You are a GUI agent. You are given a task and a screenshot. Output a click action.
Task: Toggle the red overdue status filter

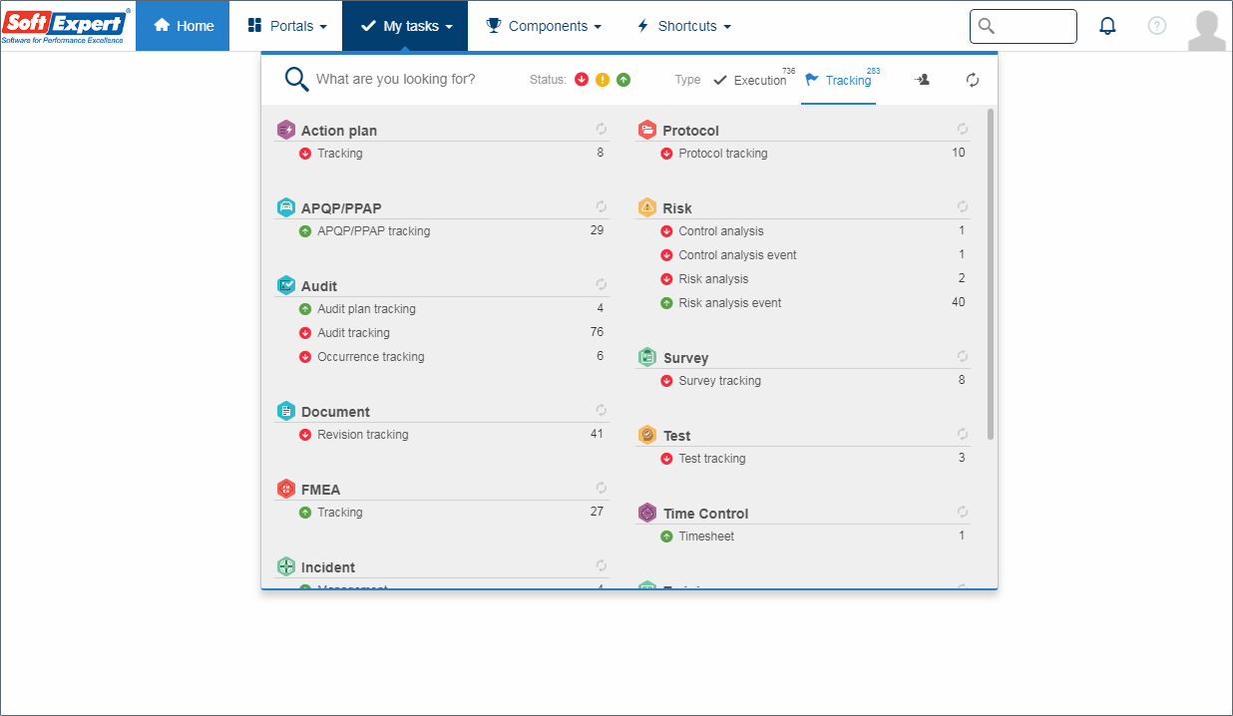[582, 80]
